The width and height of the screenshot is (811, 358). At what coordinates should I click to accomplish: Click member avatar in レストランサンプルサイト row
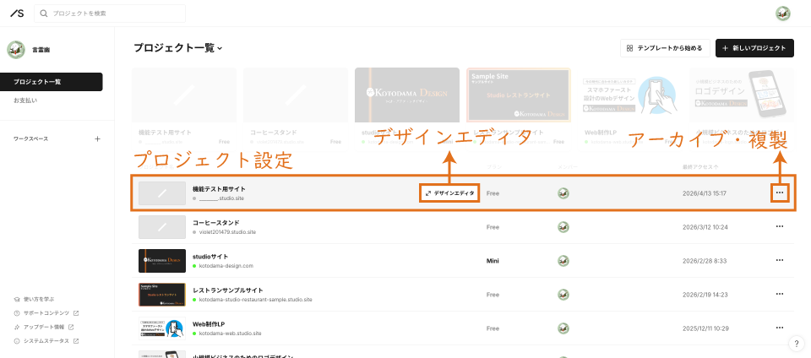tap(563, 295)
